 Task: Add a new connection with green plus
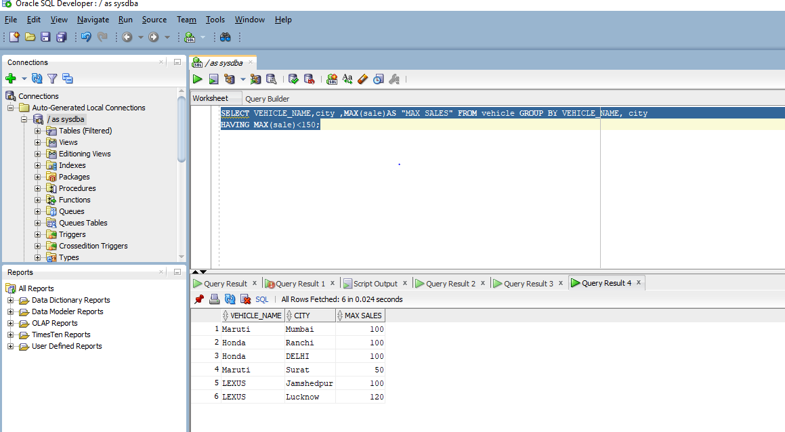(x=11, y=79)
